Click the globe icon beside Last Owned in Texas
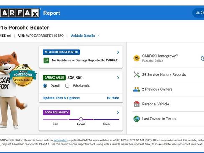 (137, 119)
